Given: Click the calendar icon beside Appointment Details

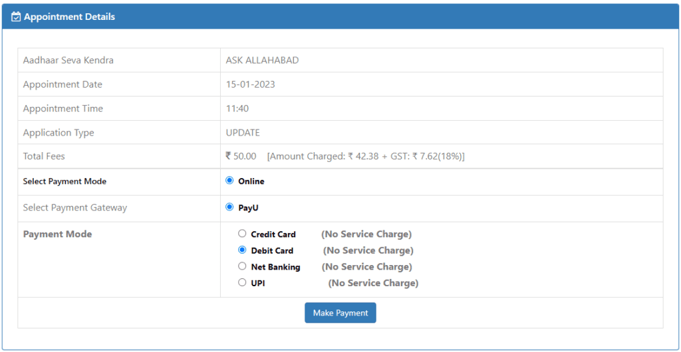Looking at the screenshot, I should pyautogui.click(x=16, y=17).
